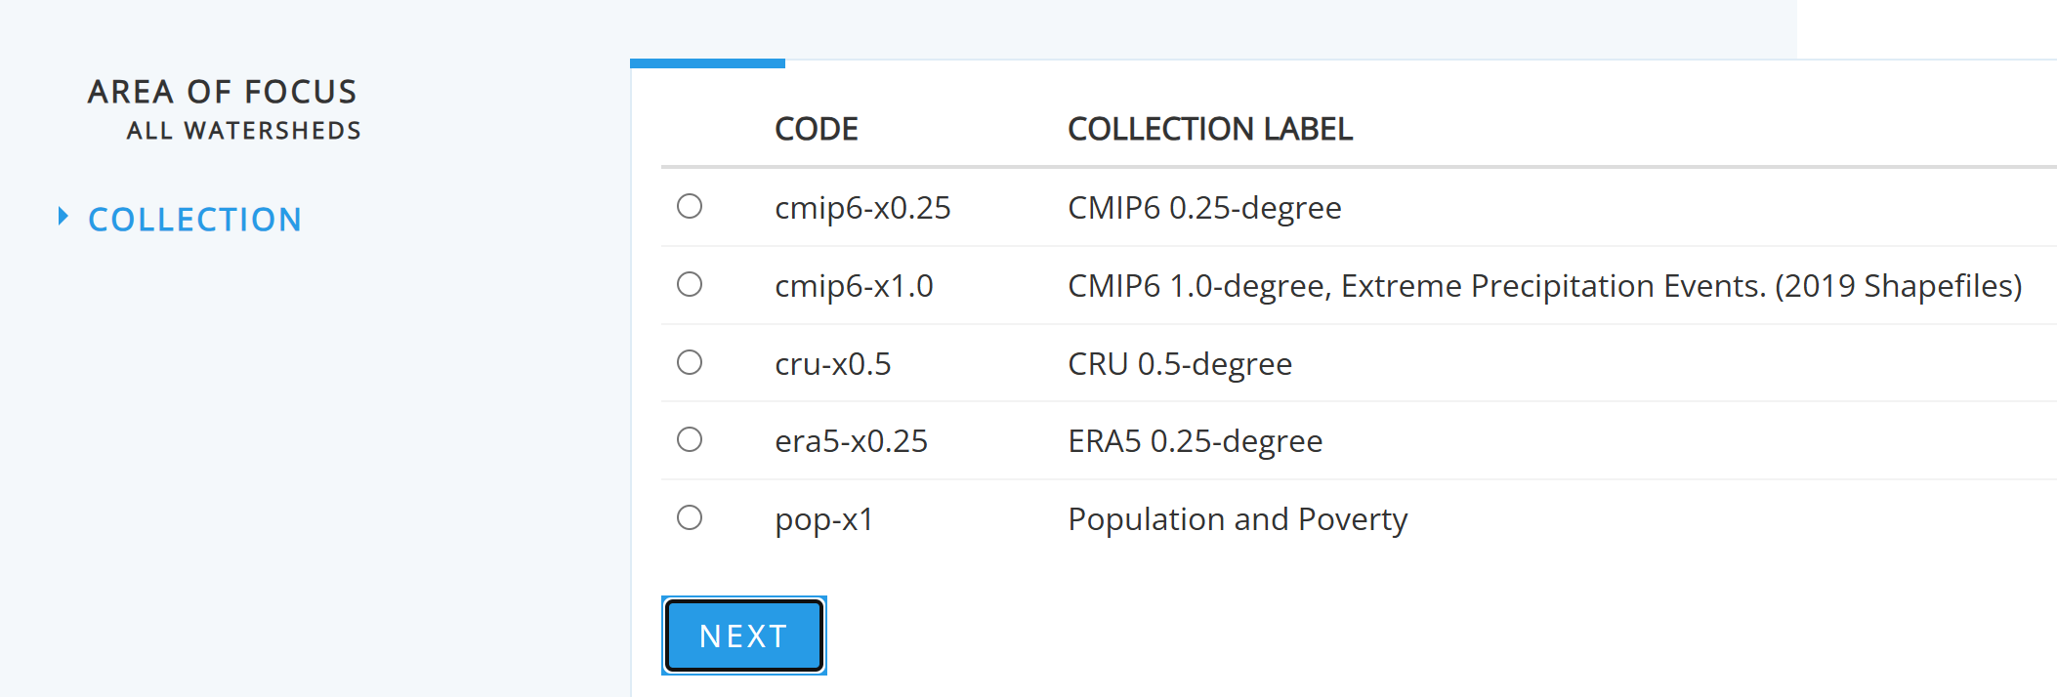The width and height of the screenshot is (2057, 697).
Task: Choose the cru-x0.5 radio option
Action: pos(690,362)
